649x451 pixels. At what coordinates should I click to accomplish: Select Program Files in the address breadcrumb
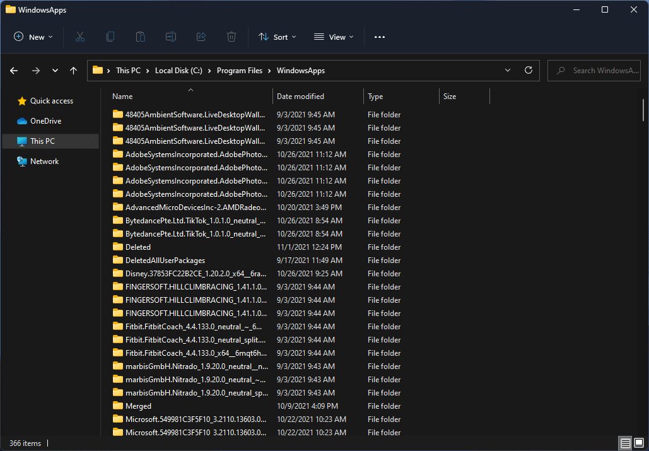[x=239, y=71]
